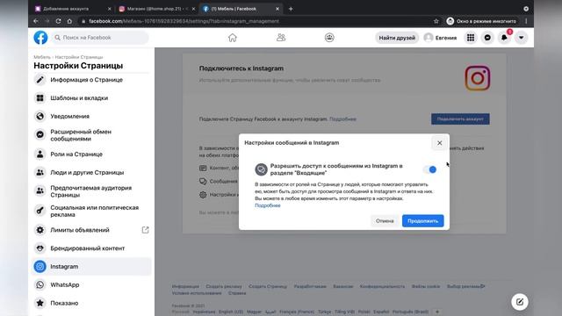Viewport: 562px width, 316px height.
Task: Click Мебель breadcrumb link
Action: tap(42, 57)
